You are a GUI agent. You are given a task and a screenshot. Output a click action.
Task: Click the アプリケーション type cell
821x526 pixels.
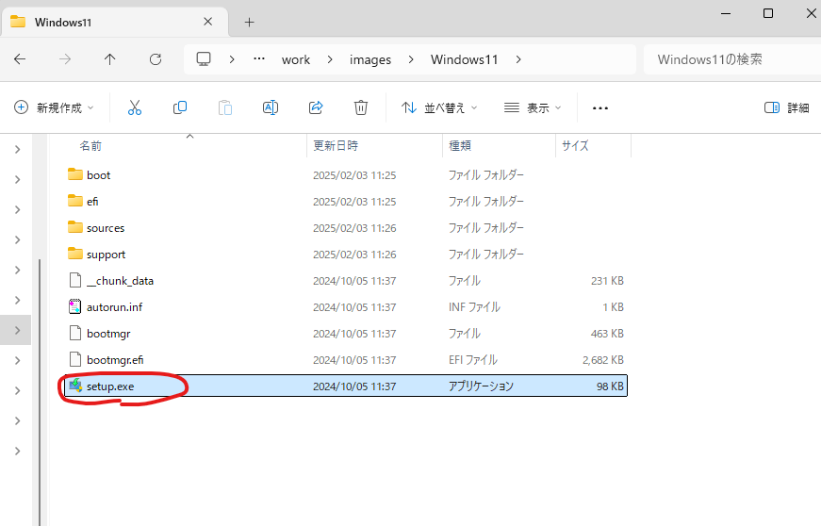point(481,386)
